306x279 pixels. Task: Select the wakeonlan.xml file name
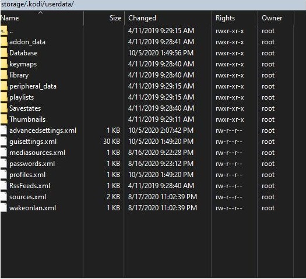pos(33,208)
